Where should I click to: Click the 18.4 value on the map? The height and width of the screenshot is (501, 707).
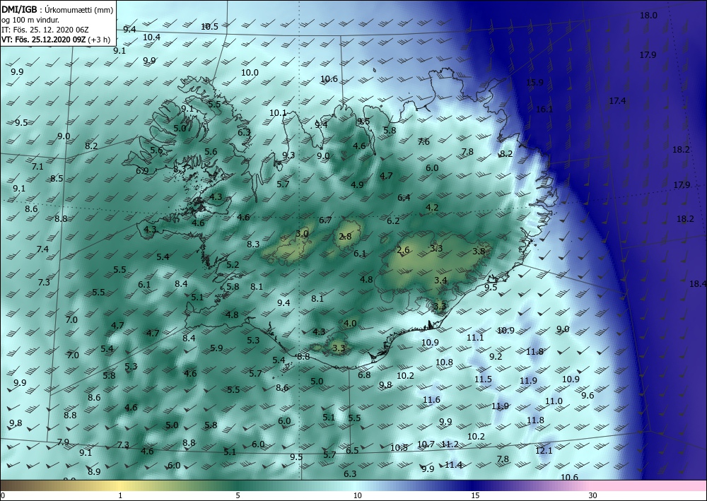pyautogui.click(x=698, y=283)
